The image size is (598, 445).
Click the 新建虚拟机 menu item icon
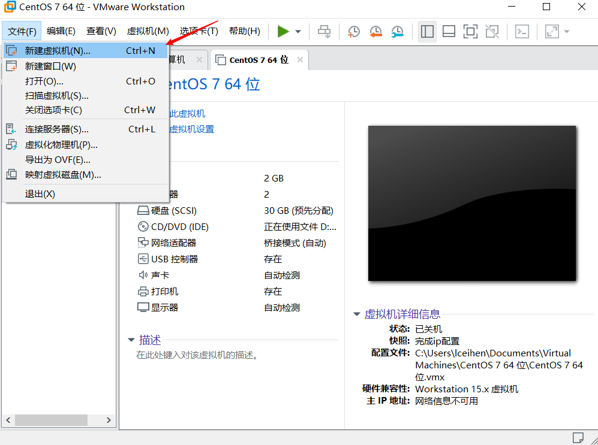[12, 51]
